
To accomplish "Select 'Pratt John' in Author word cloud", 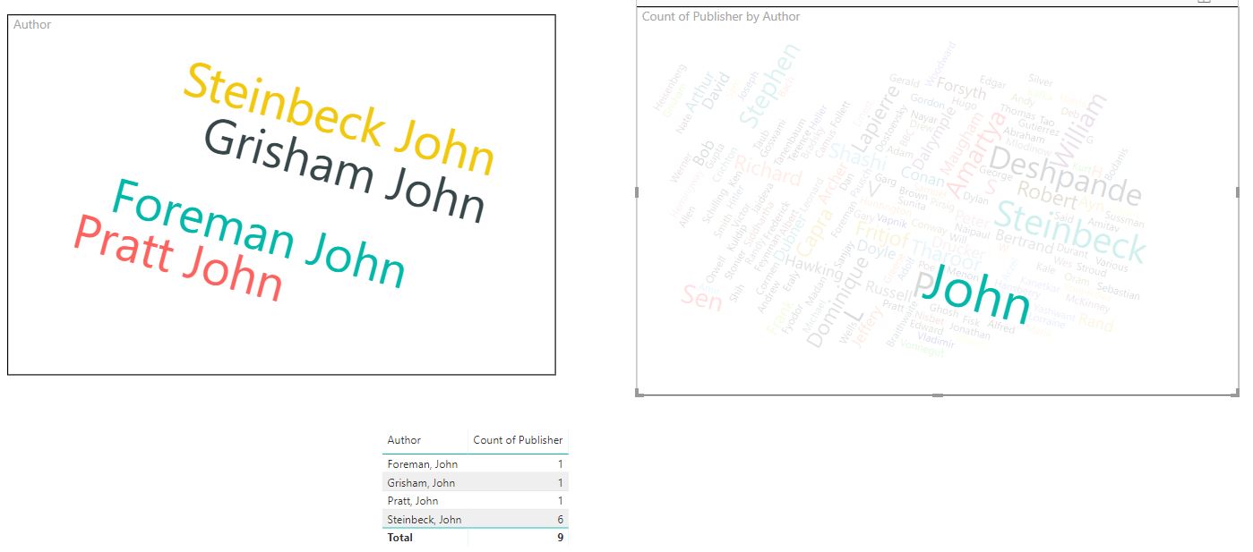I will (178, 258).
